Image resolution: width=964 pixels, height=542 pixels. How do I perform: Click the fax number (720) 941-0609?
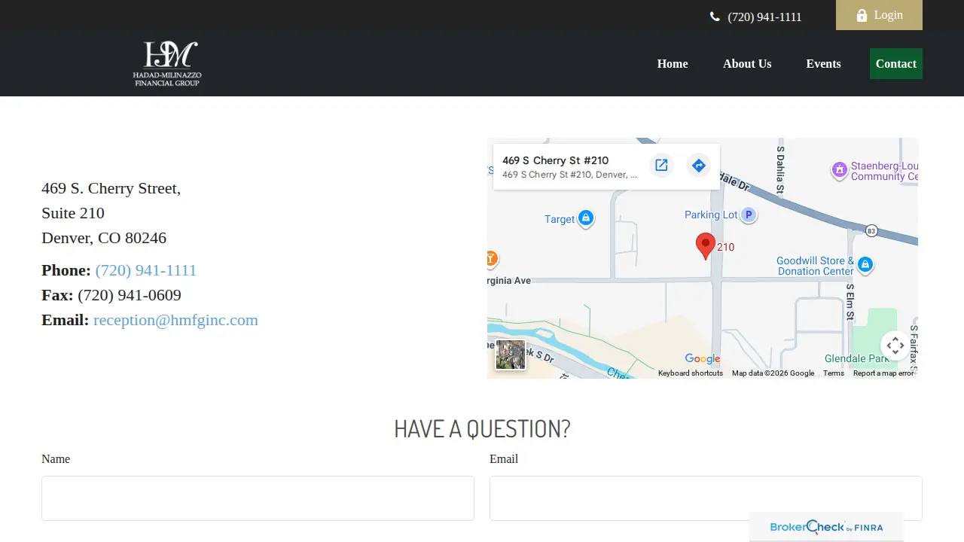tap(130, 295)
